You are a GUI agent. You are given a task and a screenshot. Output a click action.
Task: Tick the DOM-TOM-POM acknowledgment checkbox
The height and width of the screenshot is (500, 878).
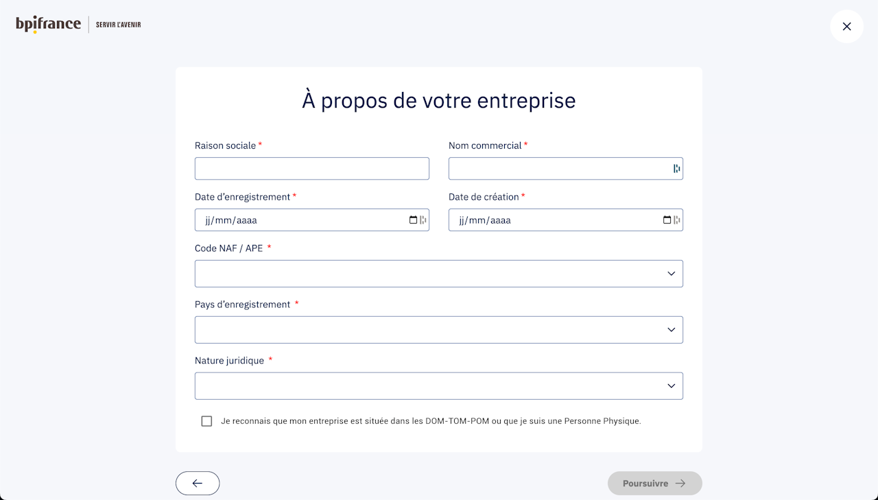[x=206, y=421]
